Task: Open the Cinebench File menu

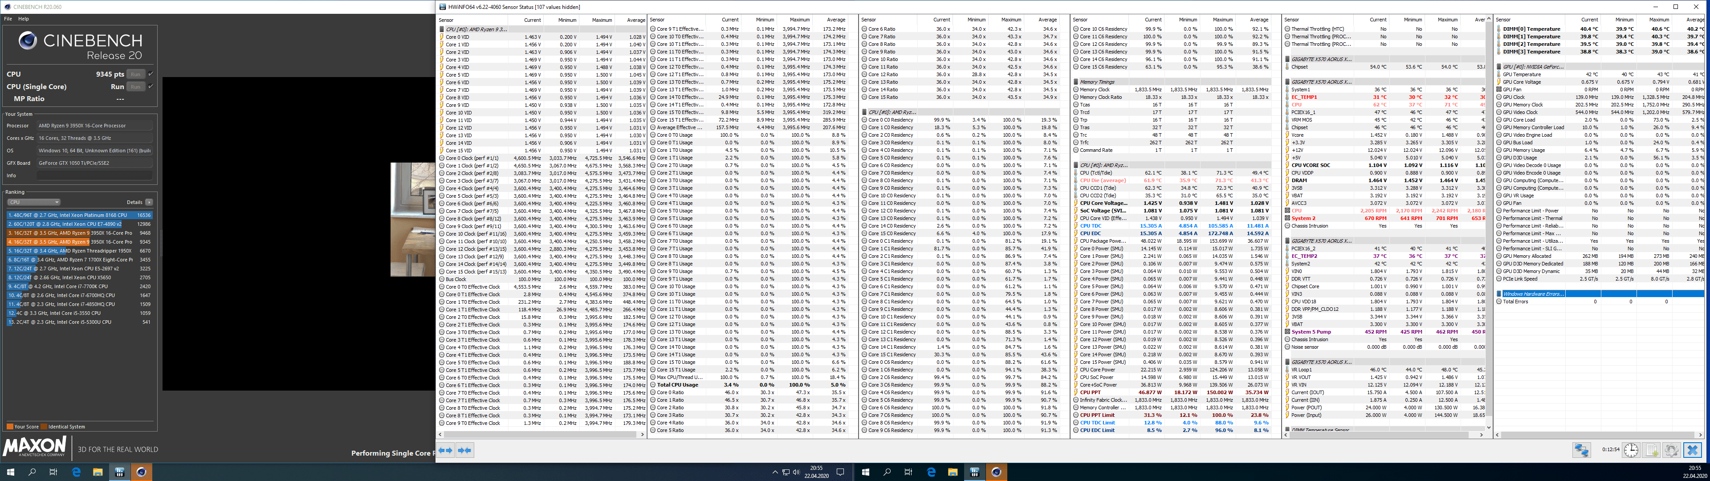Action: pos(8,19)
